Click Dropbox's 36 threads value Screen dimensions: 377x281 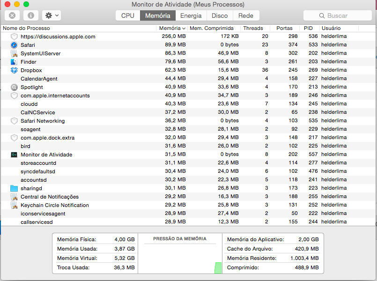(265, 70)
